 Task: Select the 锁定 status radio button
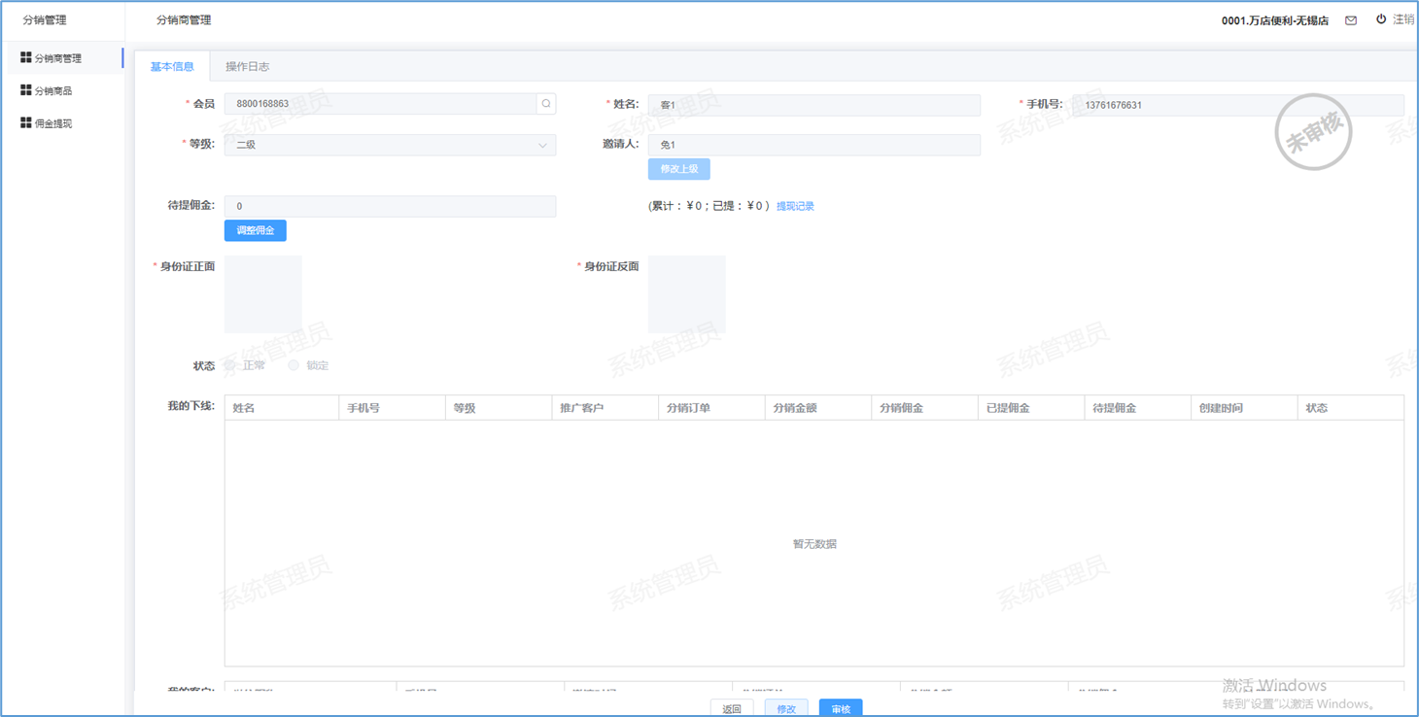tap(294, 365)
